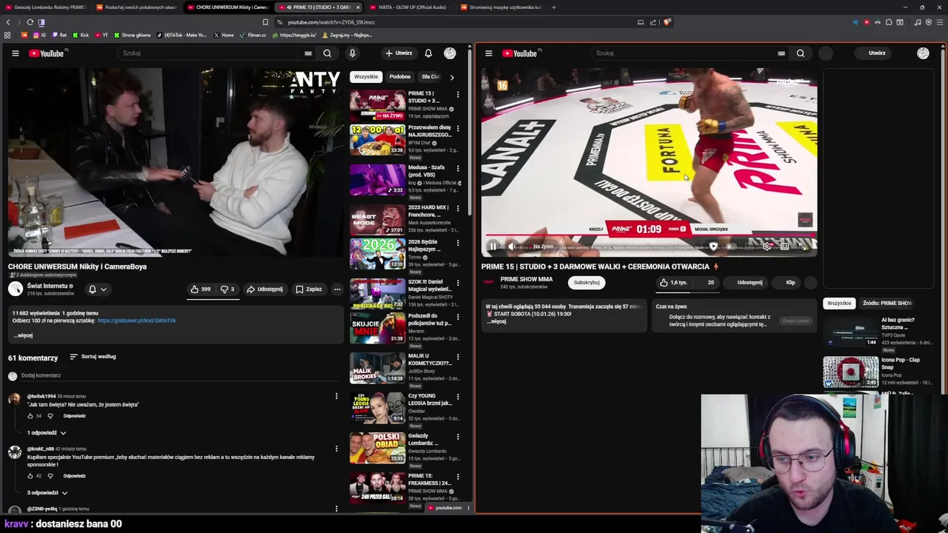Bookmark page icon in address bar
Screen dimensions: 948x533
[265, 22]
